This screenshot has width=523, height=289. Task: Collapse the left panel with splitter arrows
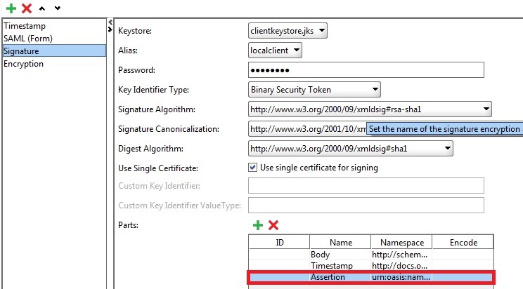point(110,27)
